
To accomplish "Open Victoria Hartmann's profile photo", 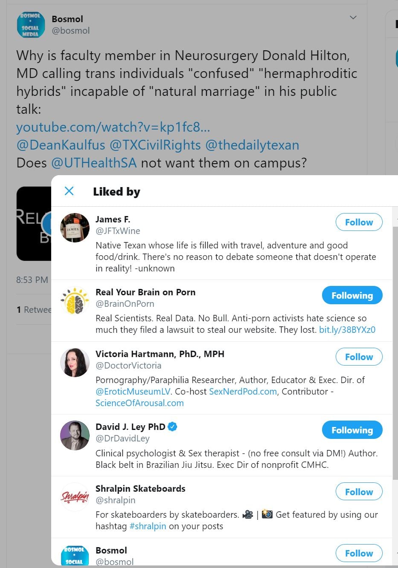I will (x=75, y=362).
